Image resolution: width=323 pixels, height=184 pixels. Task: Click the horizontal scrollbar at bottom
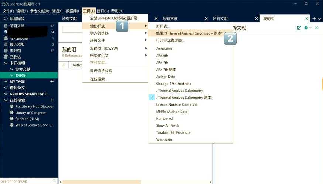[102, 182]
